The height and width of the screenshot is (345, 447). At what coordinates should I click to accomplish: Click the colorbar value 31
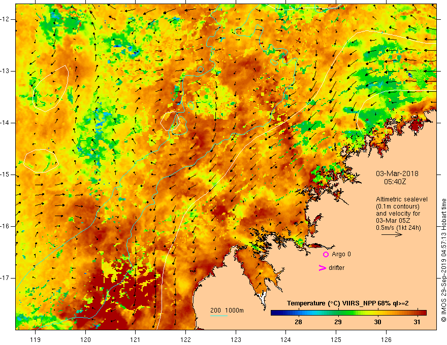417,322
